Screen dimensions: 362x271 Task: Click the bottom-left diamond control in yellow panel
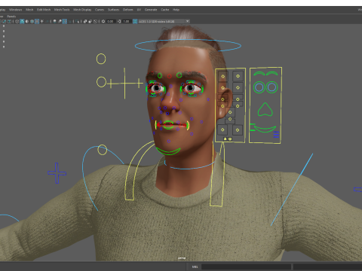pyautogui.click(x=222, y=129)
